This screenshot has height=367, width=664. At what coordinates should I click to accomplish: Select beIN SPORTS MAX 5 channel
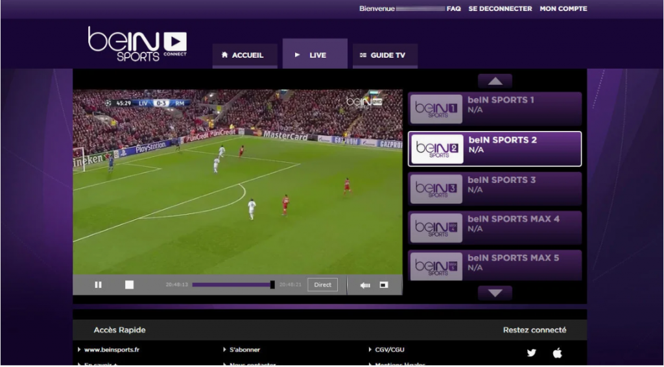coord(495,265)
